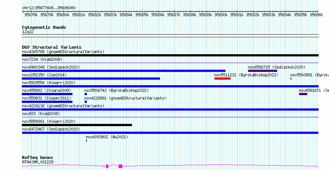Click the 95690k ruler position
Screen dimensions: 329x170
[221, 15]
